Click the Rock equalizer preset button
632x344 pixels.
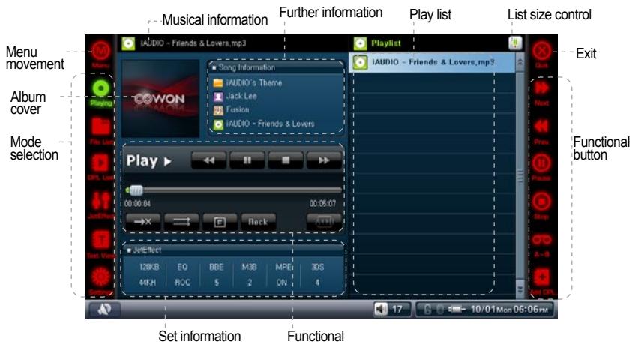point(258,222)
